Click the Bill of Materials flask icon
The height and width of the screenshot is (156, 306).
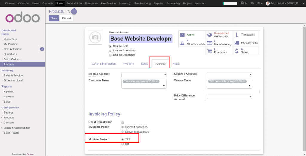182,43
